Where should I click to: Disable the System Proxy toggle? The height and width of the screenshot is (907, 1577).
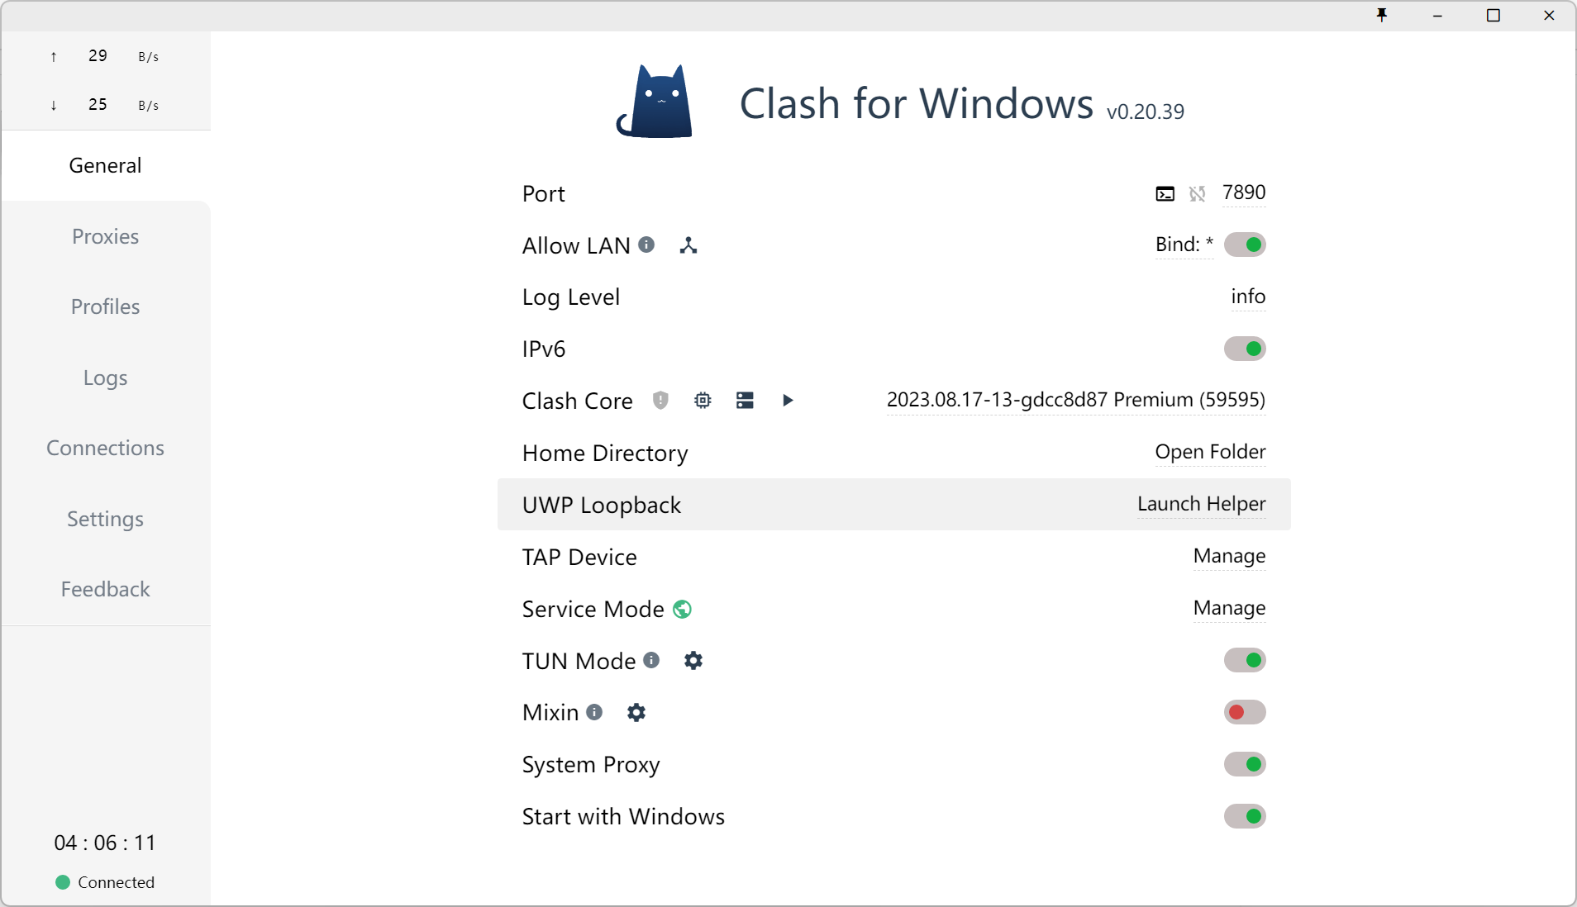click(1245, 764)
